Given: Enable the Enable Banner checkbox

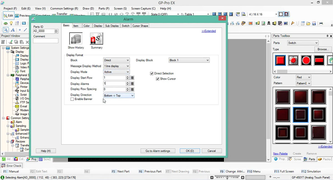Looking at the screenshot, I should (x=72, y=99).
